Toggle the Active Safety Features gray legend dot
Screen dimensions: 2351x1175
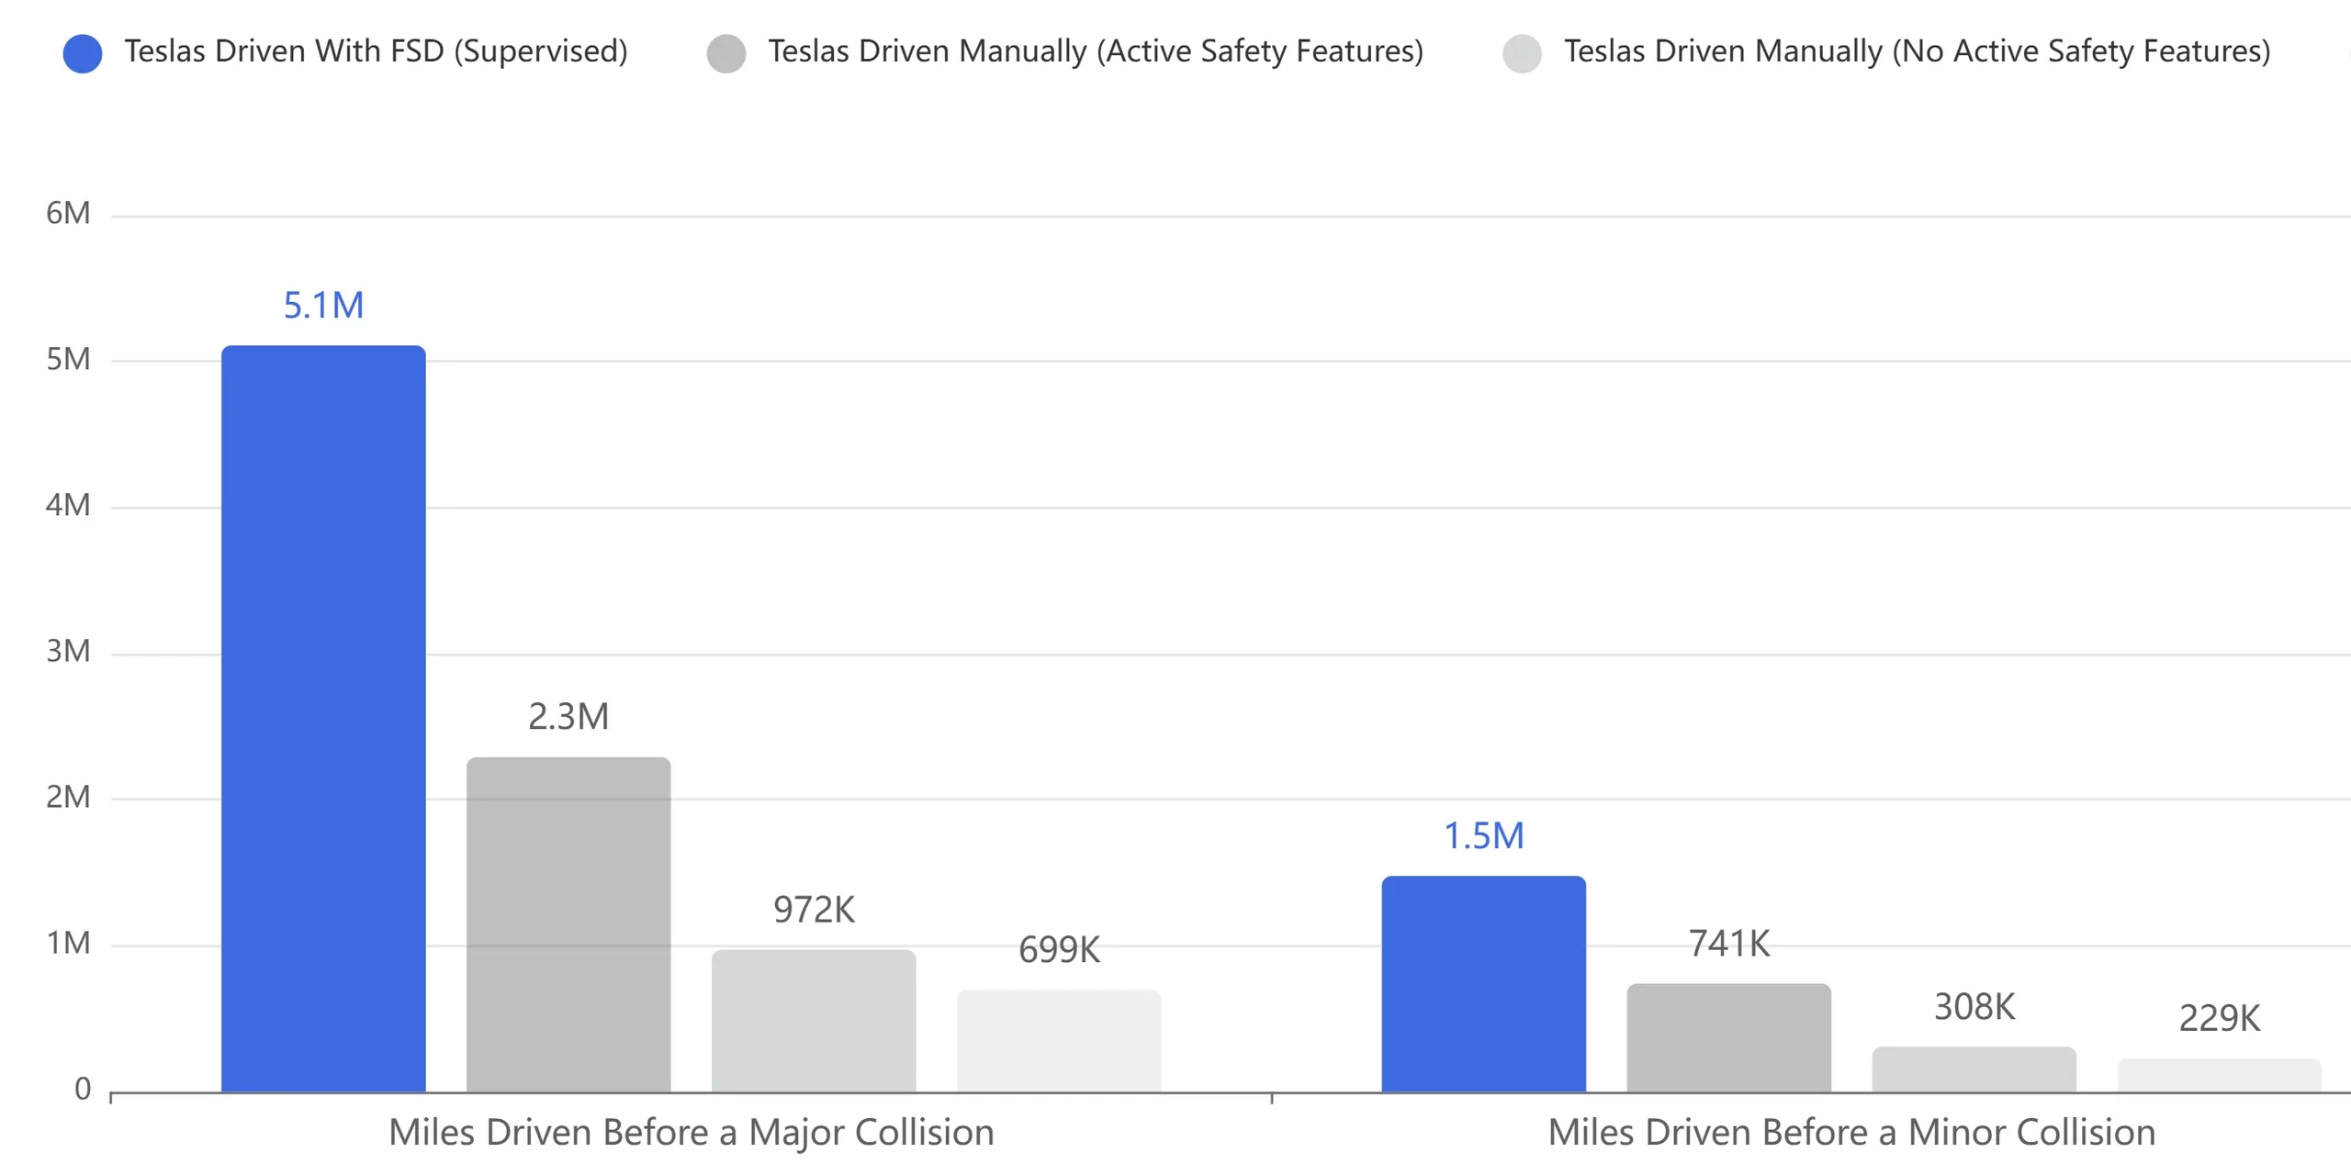pos(726,53)
